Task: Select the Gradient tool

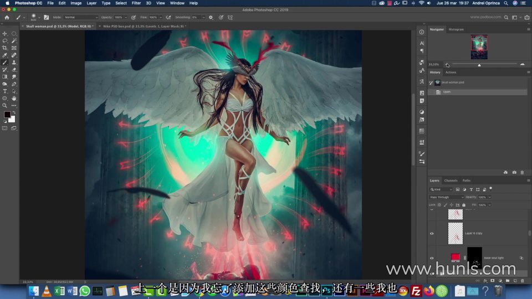Action: [x=5, y=76]
